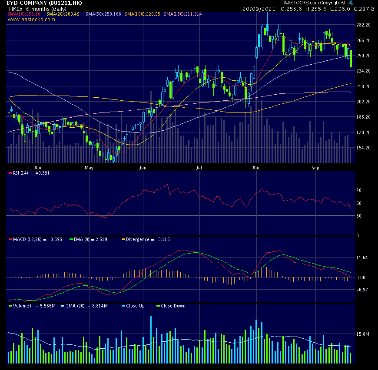378x370 pixels.
Task: Click the Jul month label on time axis
Action: pos(199,168)
